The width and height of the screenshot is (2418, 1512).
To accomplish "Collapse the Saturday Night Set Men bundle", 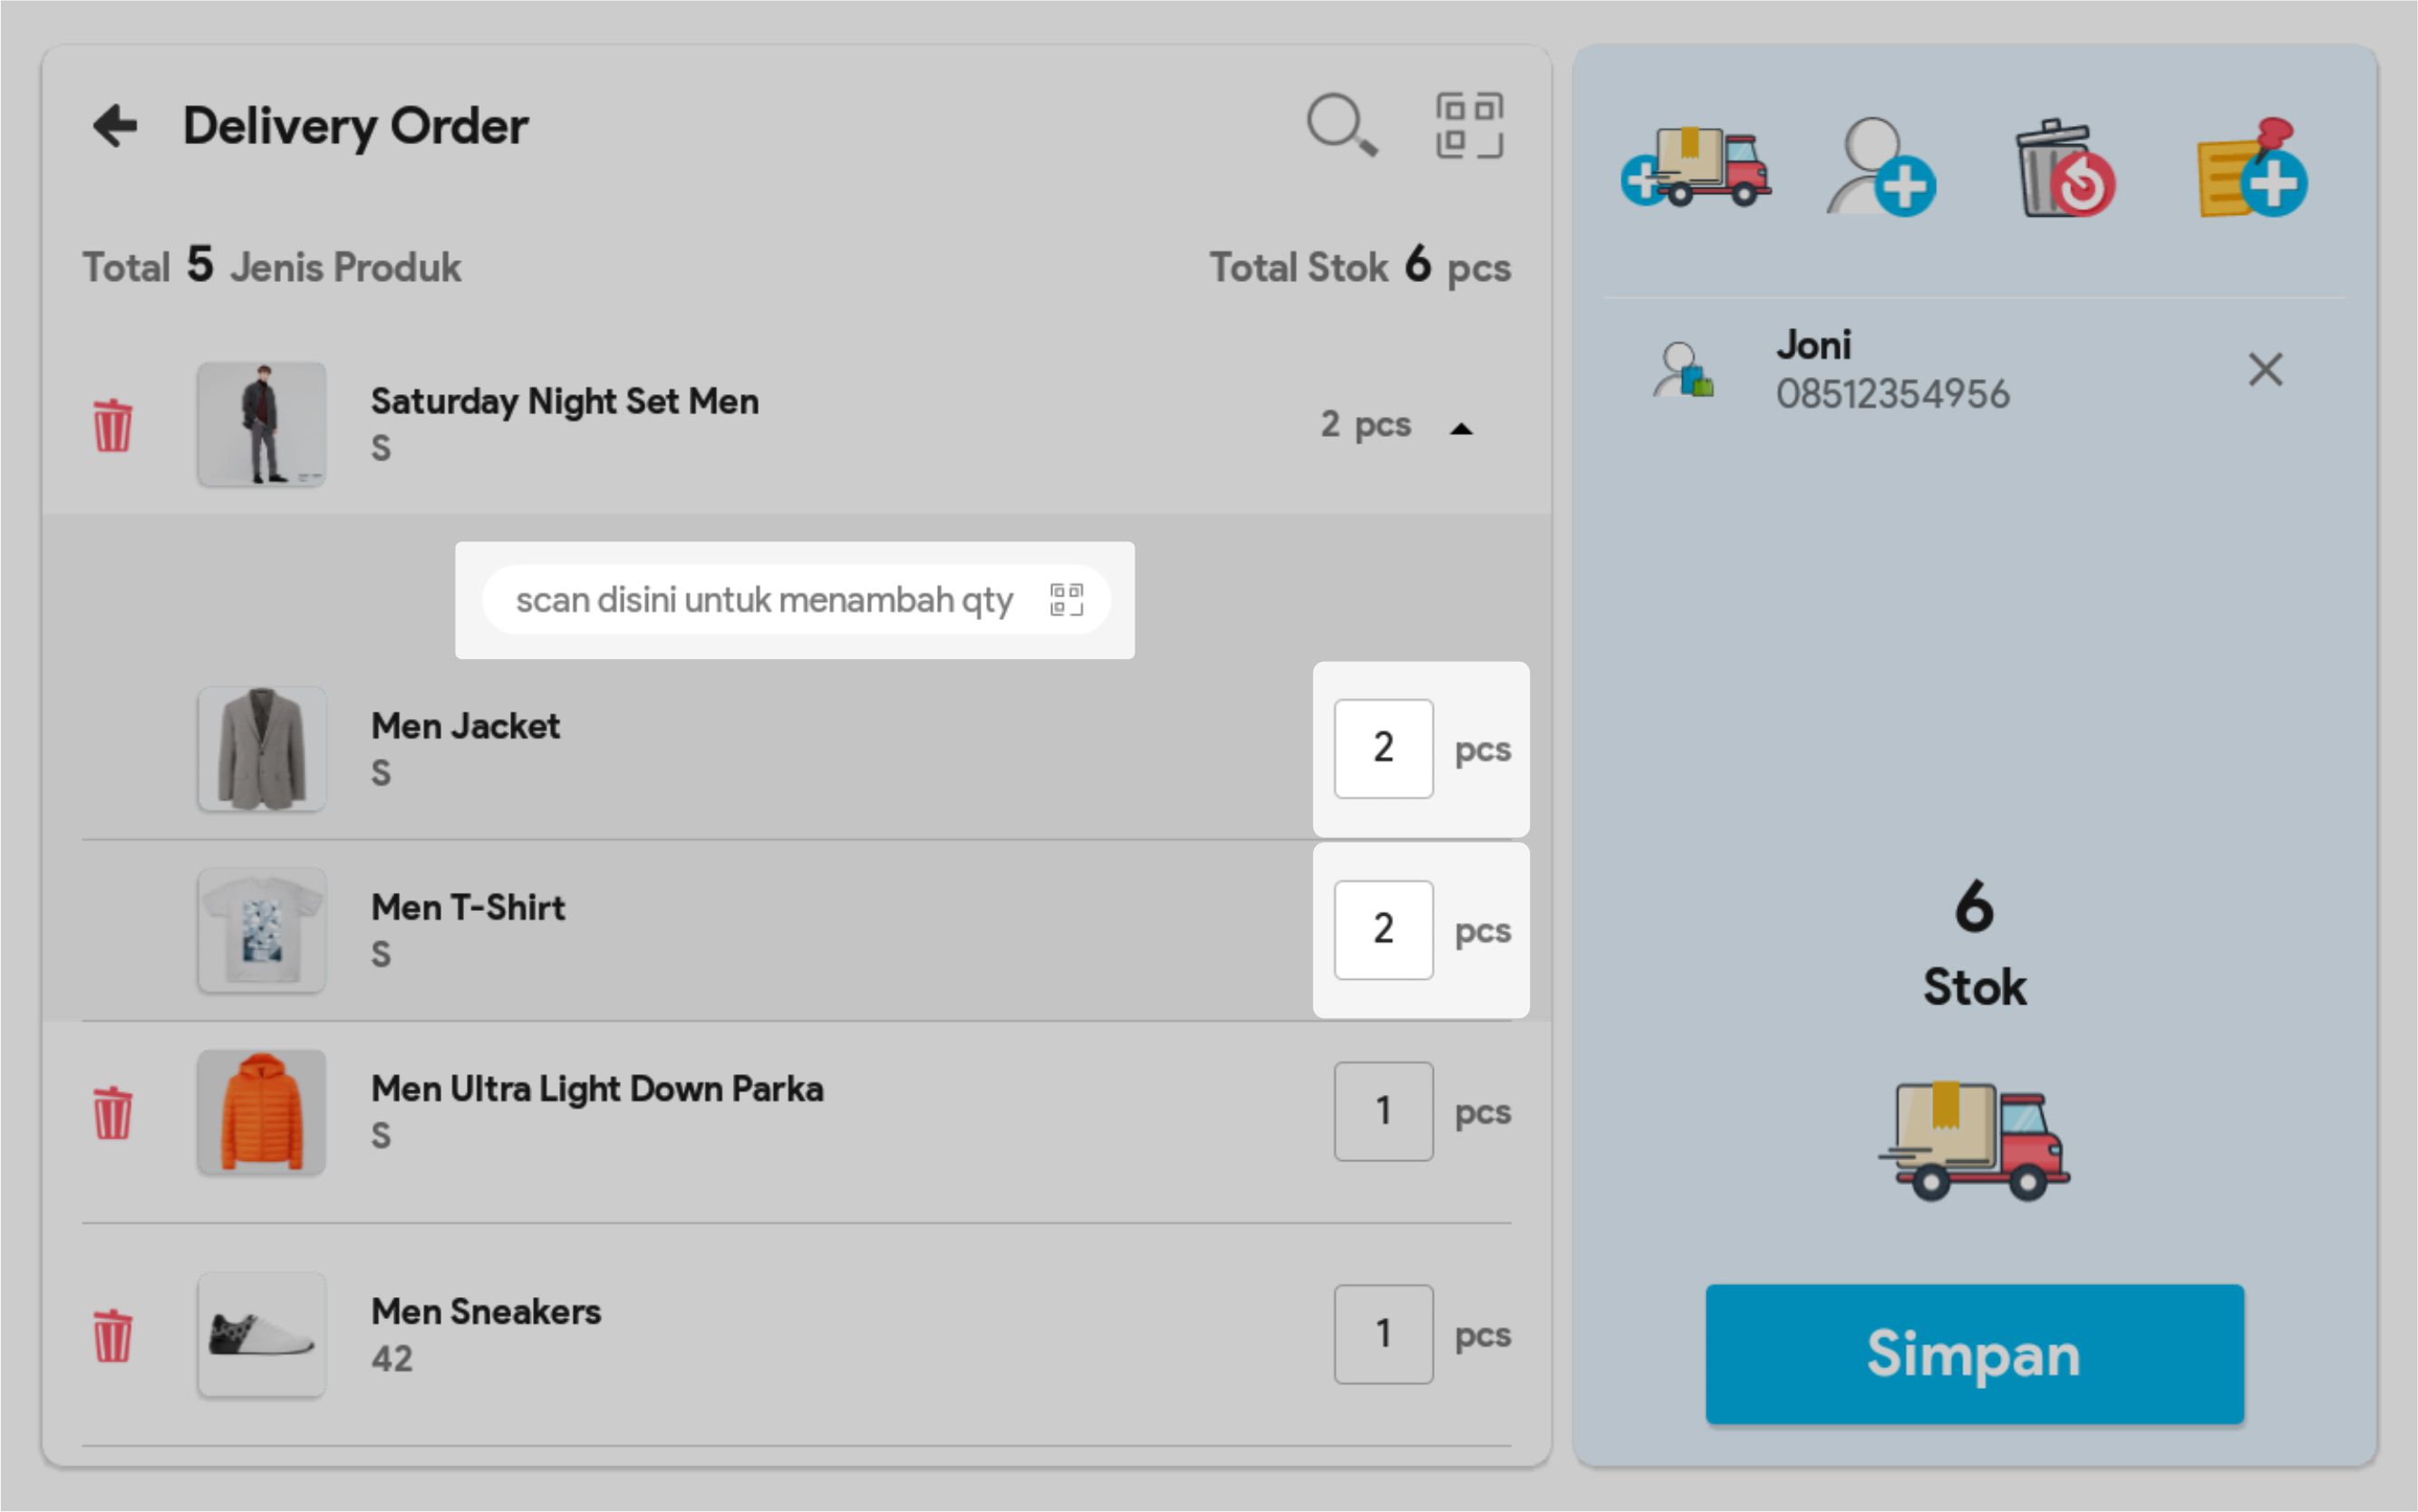I will pos(1460,428).
